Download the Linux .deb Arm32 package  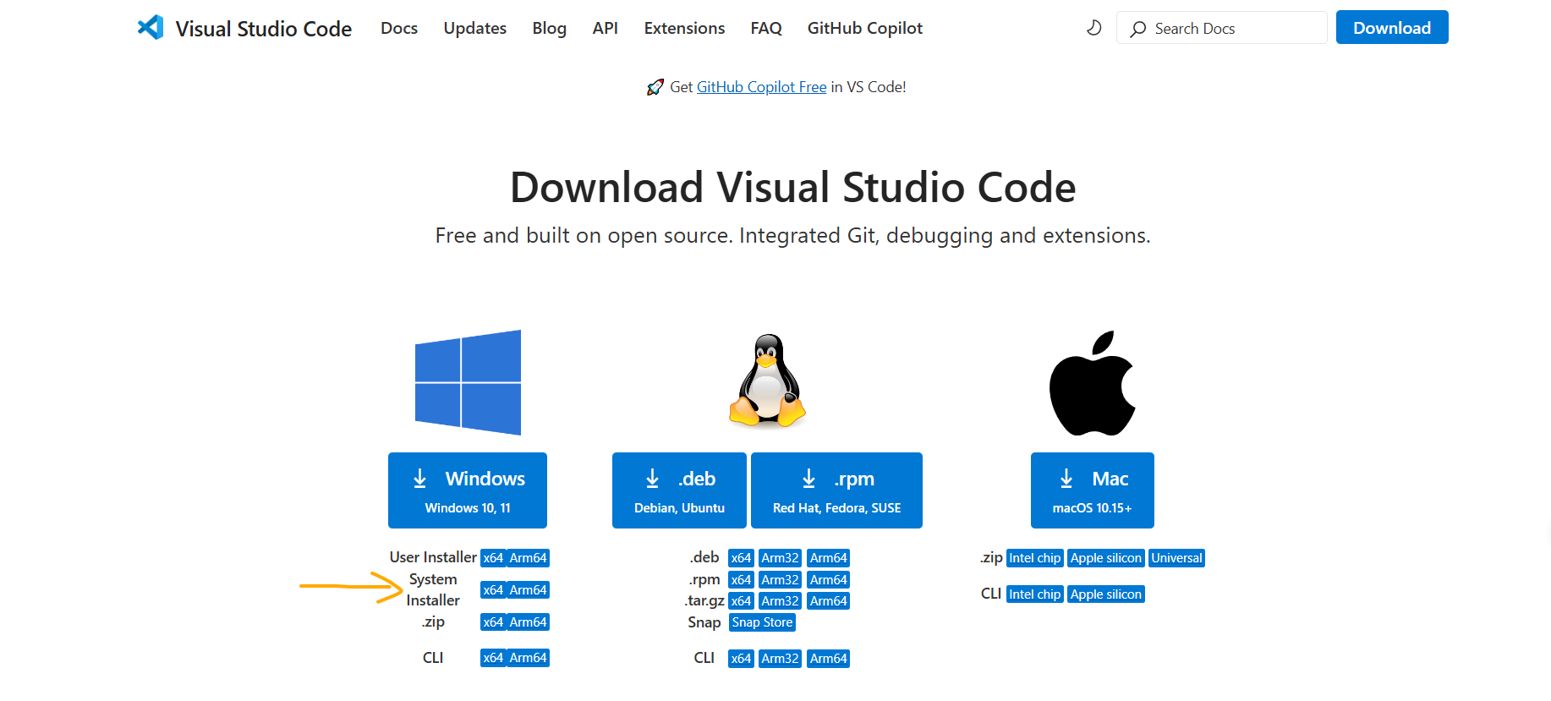pos(780,558)
